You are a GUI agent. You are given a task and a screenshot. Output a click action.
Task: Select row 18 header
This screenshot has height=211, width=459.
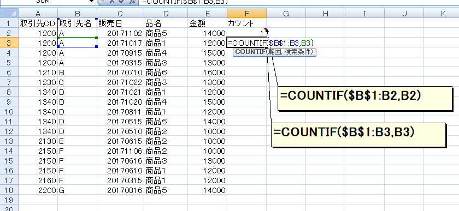[9, 190]
